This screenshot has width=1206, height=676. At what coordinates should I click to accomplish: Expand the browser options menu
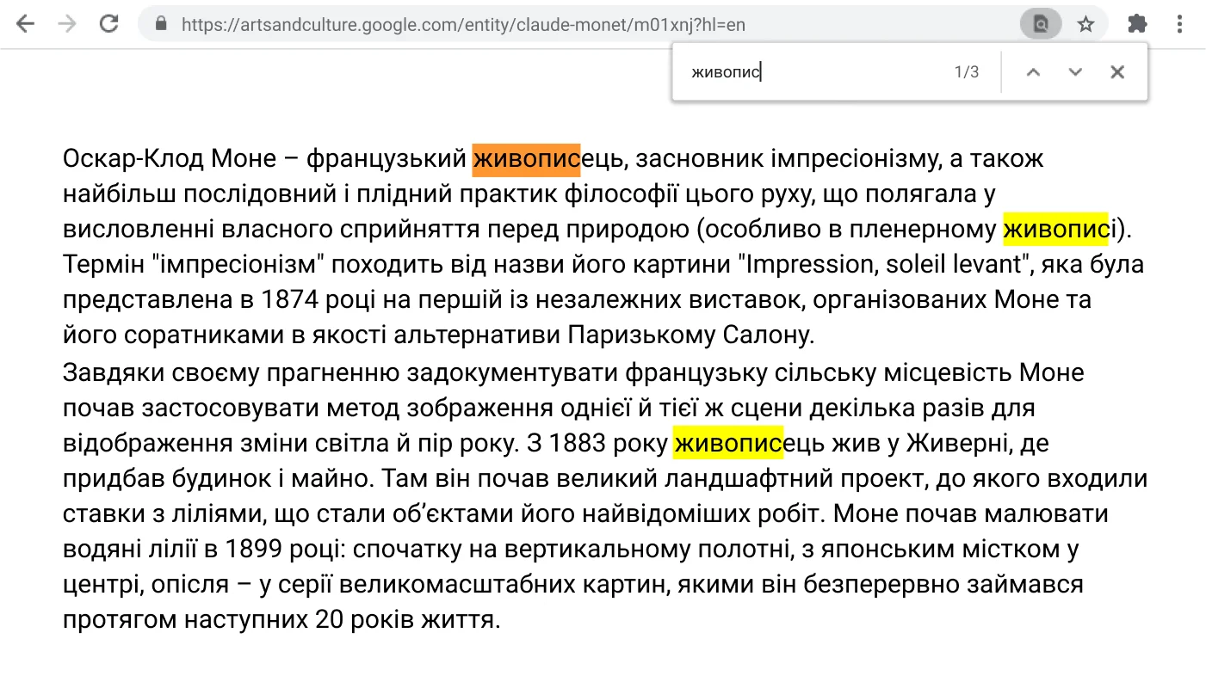[1179, 23]
